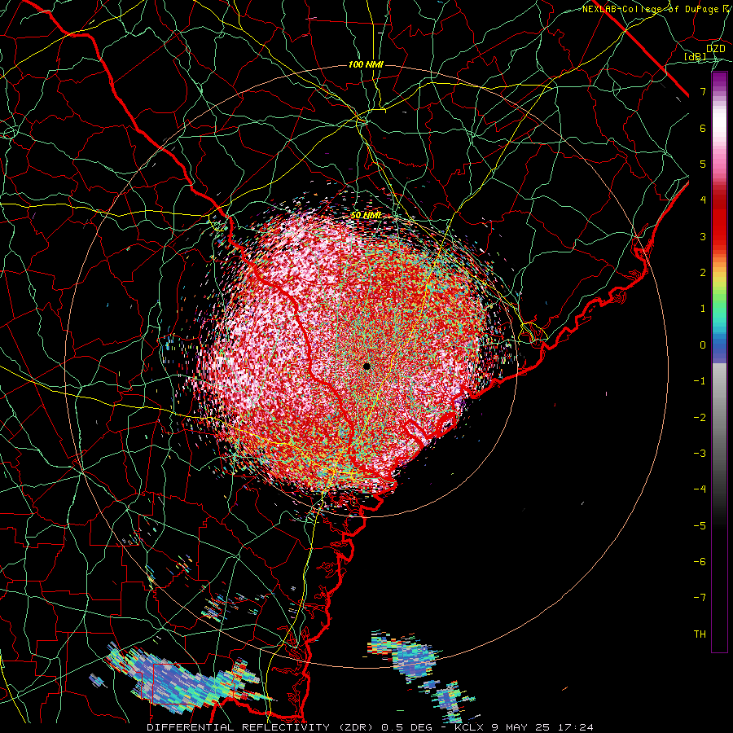Click the -5 scale value
This screenshot has width=733, height=733.
(x=700, y=526)
